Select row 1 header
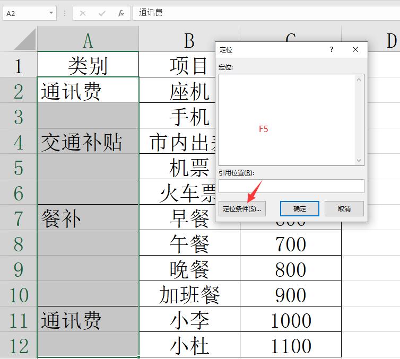 point(19,65)
